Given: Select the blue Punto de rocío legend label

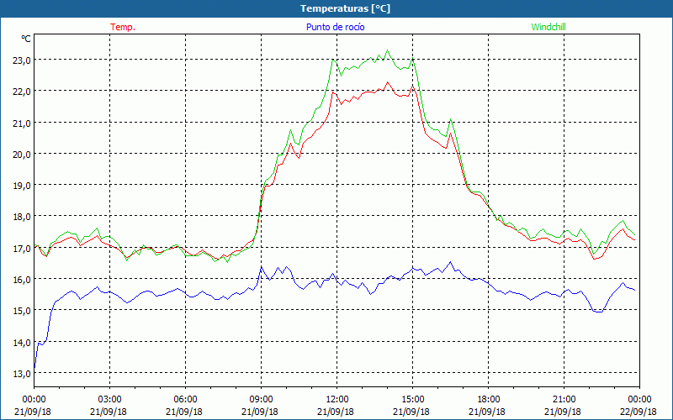Looking at the screenshot, I should [x=335, y=27].
